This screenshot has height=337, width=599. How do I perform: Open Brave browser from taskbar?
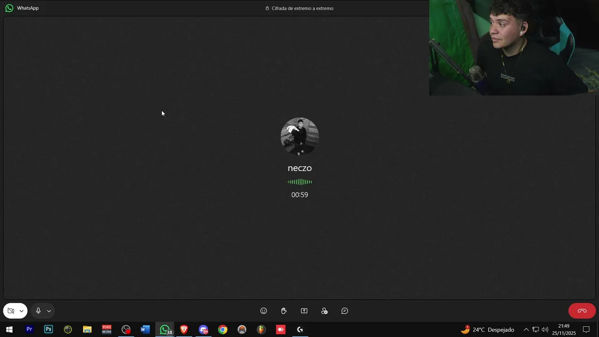pyautogui.click(x=184, y=330)
